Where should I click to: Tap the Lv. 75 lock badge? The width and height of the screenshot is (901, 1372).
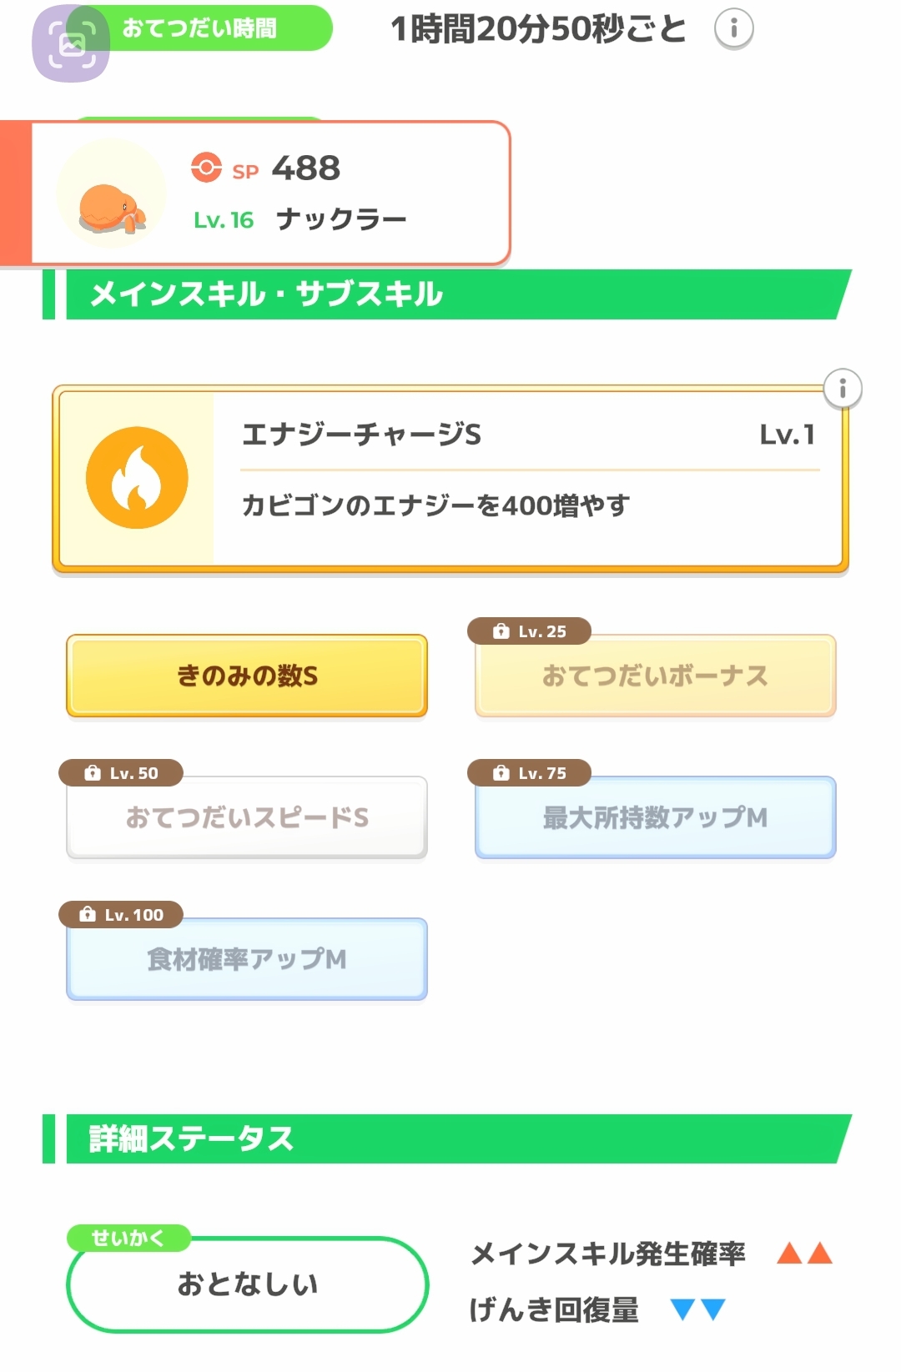coord(530,773)
